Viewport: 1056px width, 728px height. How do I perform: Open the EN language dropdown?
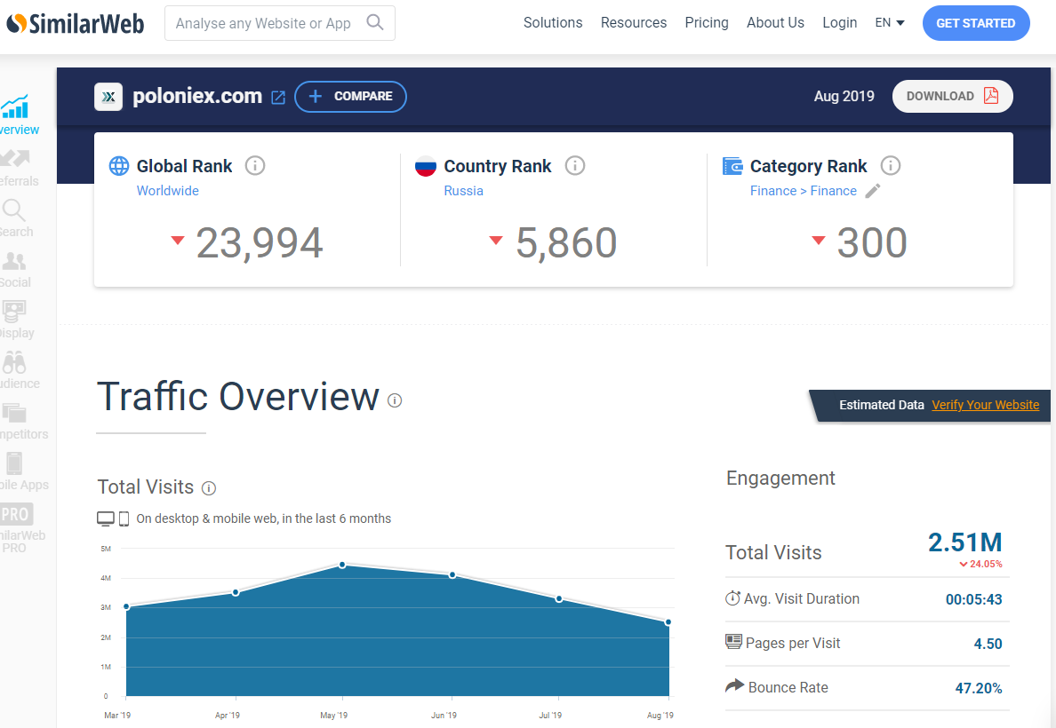coord(890,23)
